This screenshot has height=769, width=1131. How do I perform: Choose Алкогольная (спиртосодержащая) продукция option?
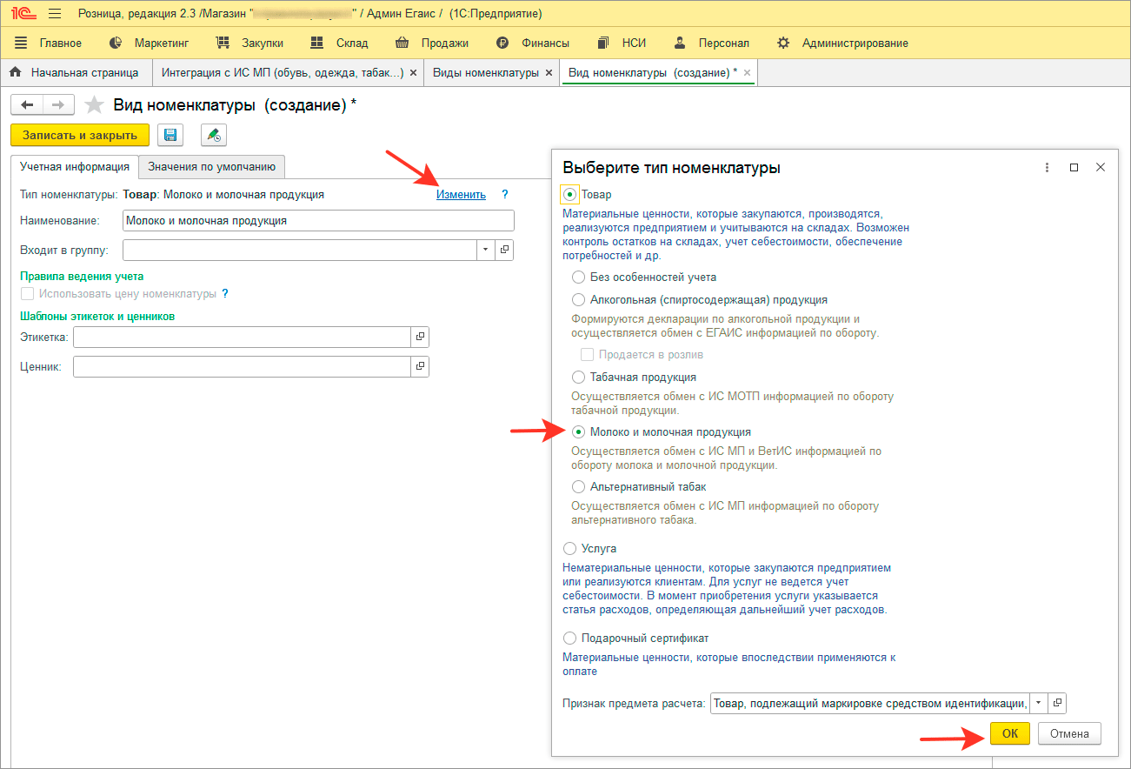pos(579,300)
